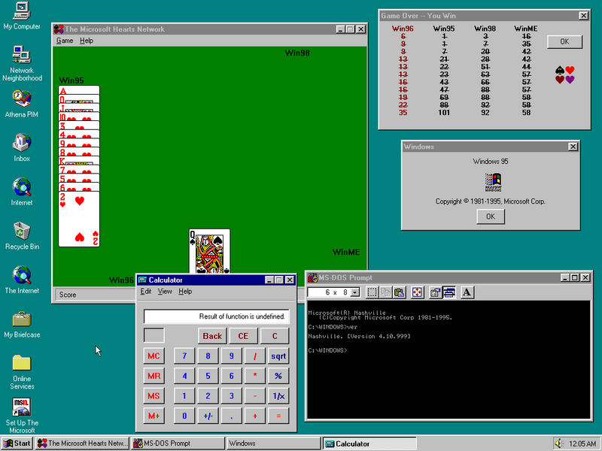Open the 6 x 8 font size dropdown

tap(355, 292)
